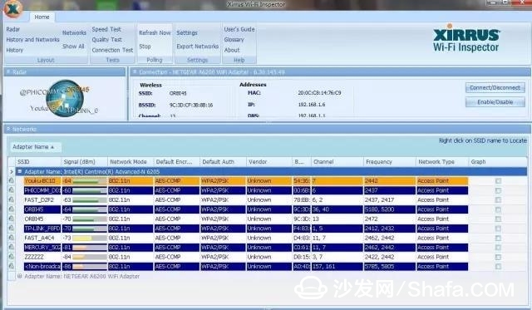
Task: Select frequency cell 5785, 5805
Action: [x=389, y=267]
